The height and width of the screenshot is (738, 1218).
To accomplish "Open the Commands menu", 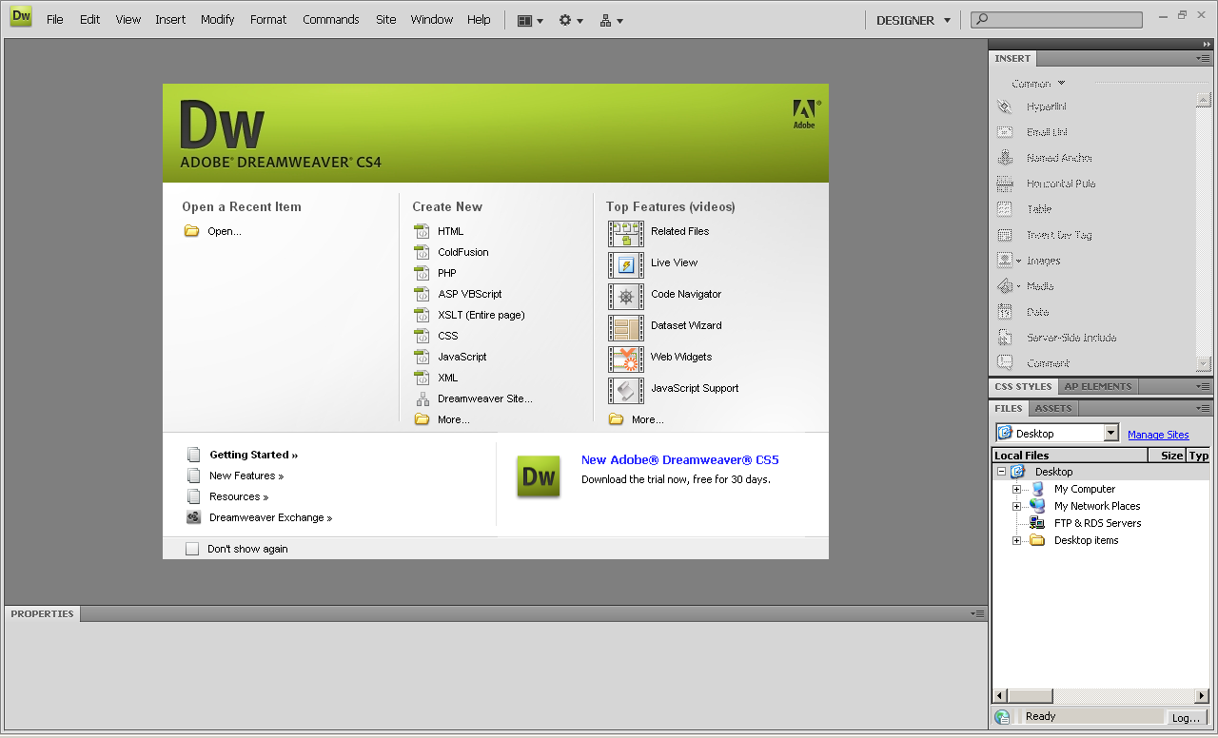I will 331,19.
